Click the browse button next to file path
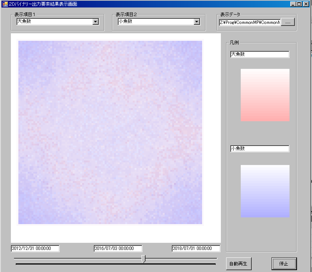The height and width of the screenshot is (272, 312). 288,22
